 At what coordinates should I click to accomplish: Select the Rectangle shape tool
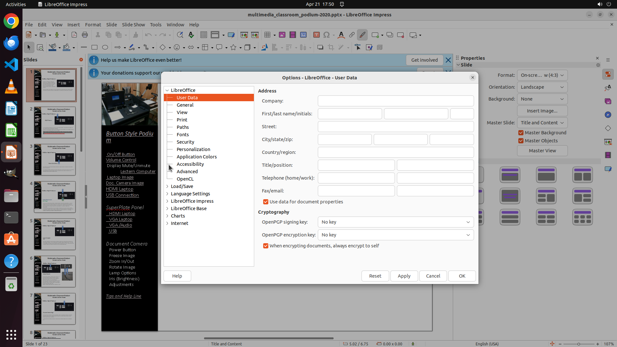[94, 48]
